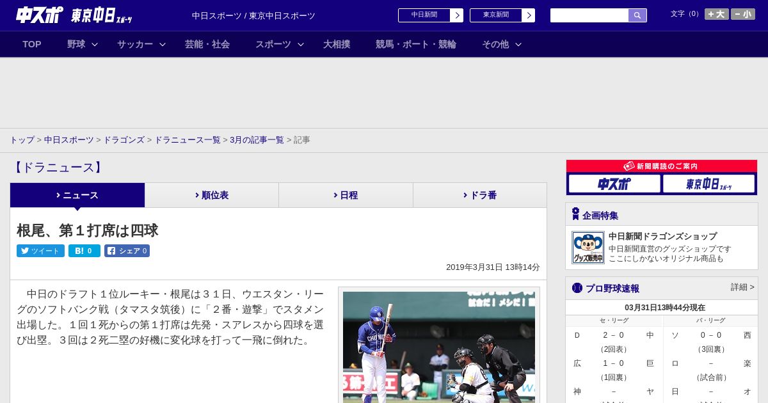
Task: Click 東京中日スポーツ subscription banner button
Action: pos(709,184)
